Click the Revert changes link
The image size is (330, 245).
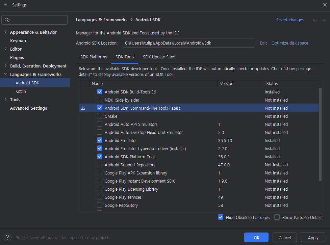click(290, 20)
